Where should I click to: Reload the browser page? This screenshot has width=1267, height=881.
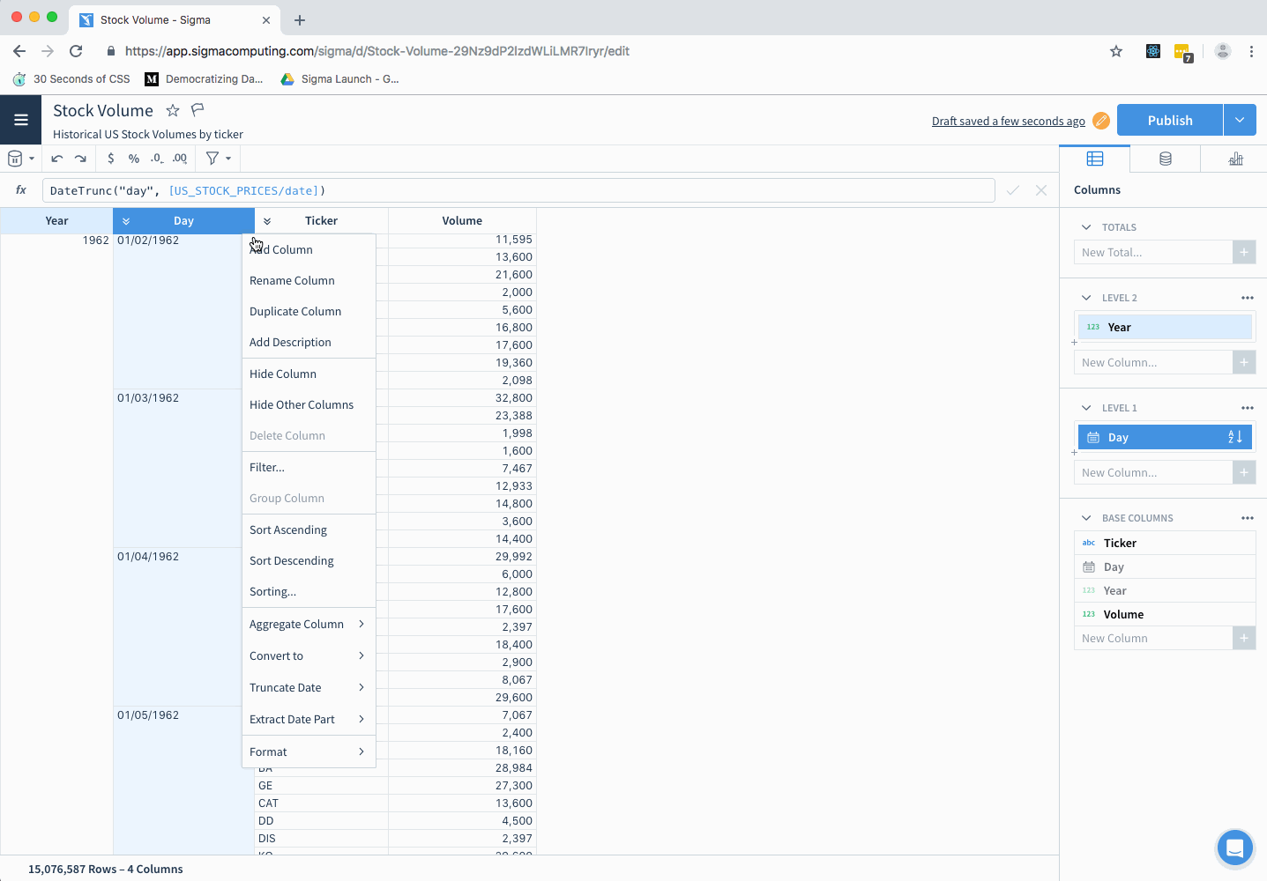tap(76, 51)
